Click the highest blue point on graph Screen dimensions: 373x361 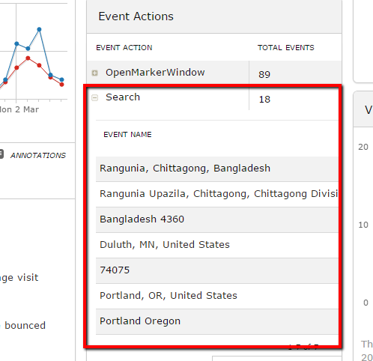39,29
